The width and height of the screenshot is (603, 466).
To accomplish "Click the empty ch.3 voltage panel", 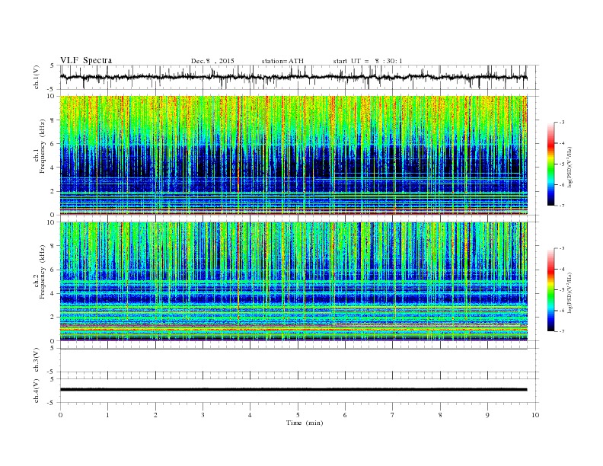I will coord(299,360).
